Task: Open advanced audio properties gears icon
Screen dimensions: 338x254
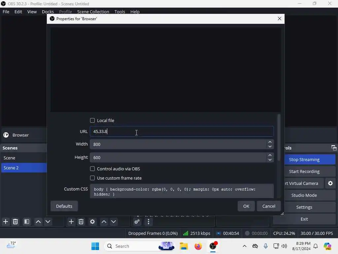Action: 137,222
